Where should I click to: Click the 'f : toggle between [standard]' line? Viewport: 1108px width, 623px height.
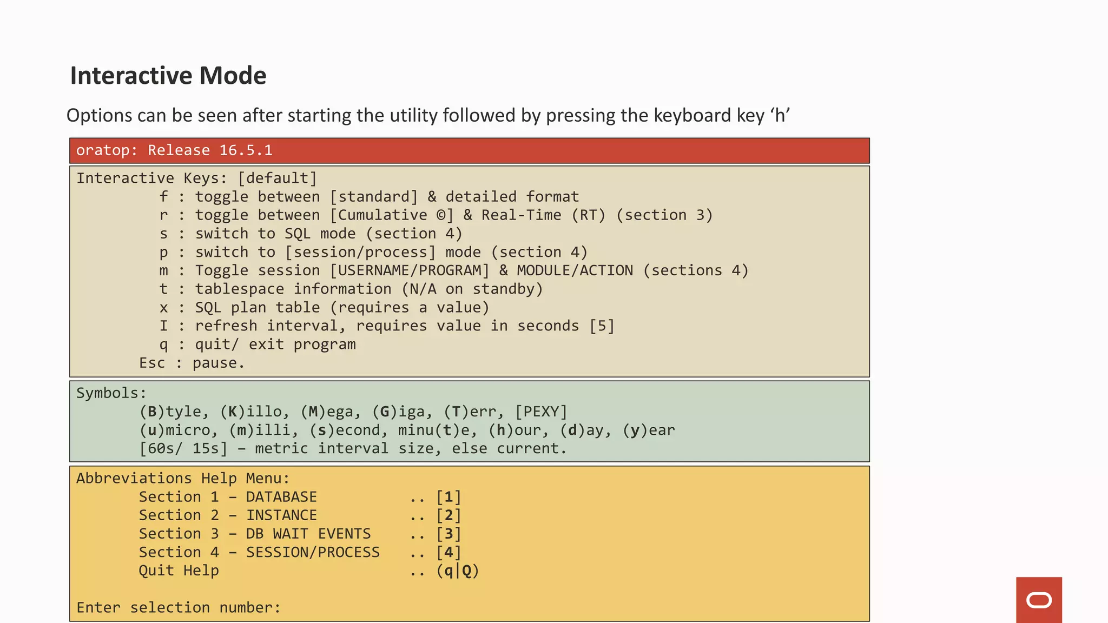pyautogui.click(x=369, y=197)
